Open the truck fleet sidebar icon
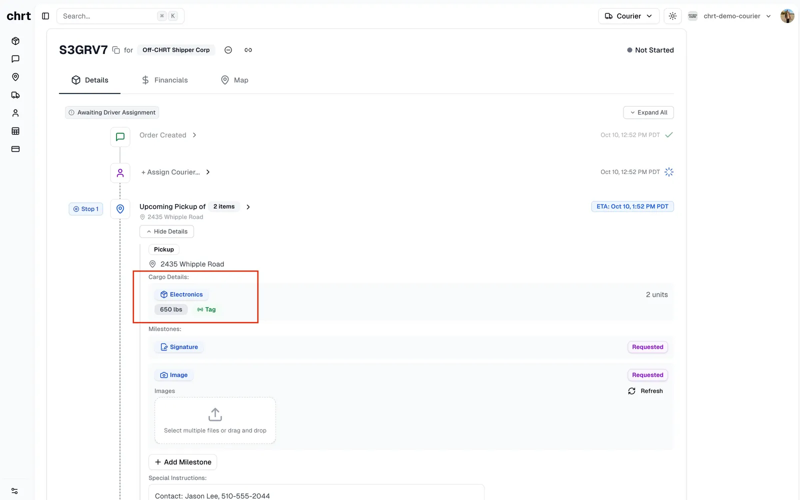Image resolution: width=800 pixels, height=500 pixels. 15,95
